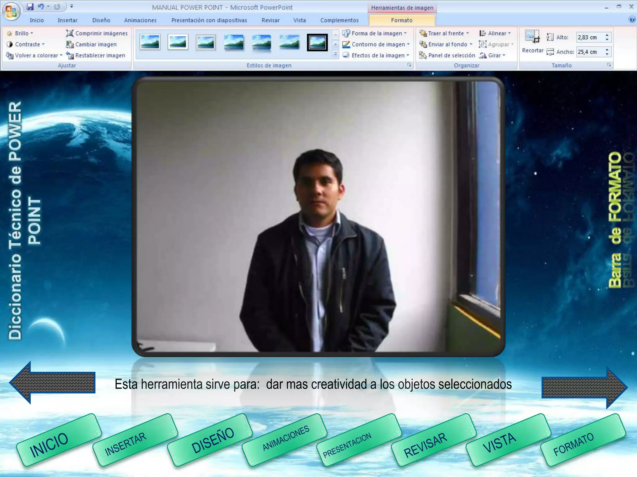
Task: Click the green ANIMACIONES button
Action: pyautogui.click(x=284, y=440)
